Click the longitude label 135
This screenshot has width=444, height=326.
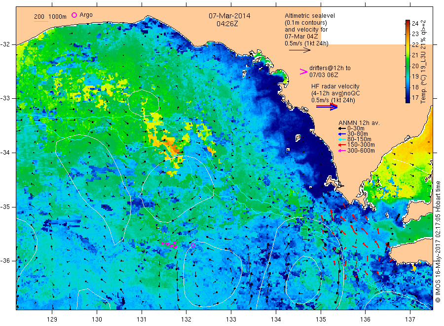321,320
